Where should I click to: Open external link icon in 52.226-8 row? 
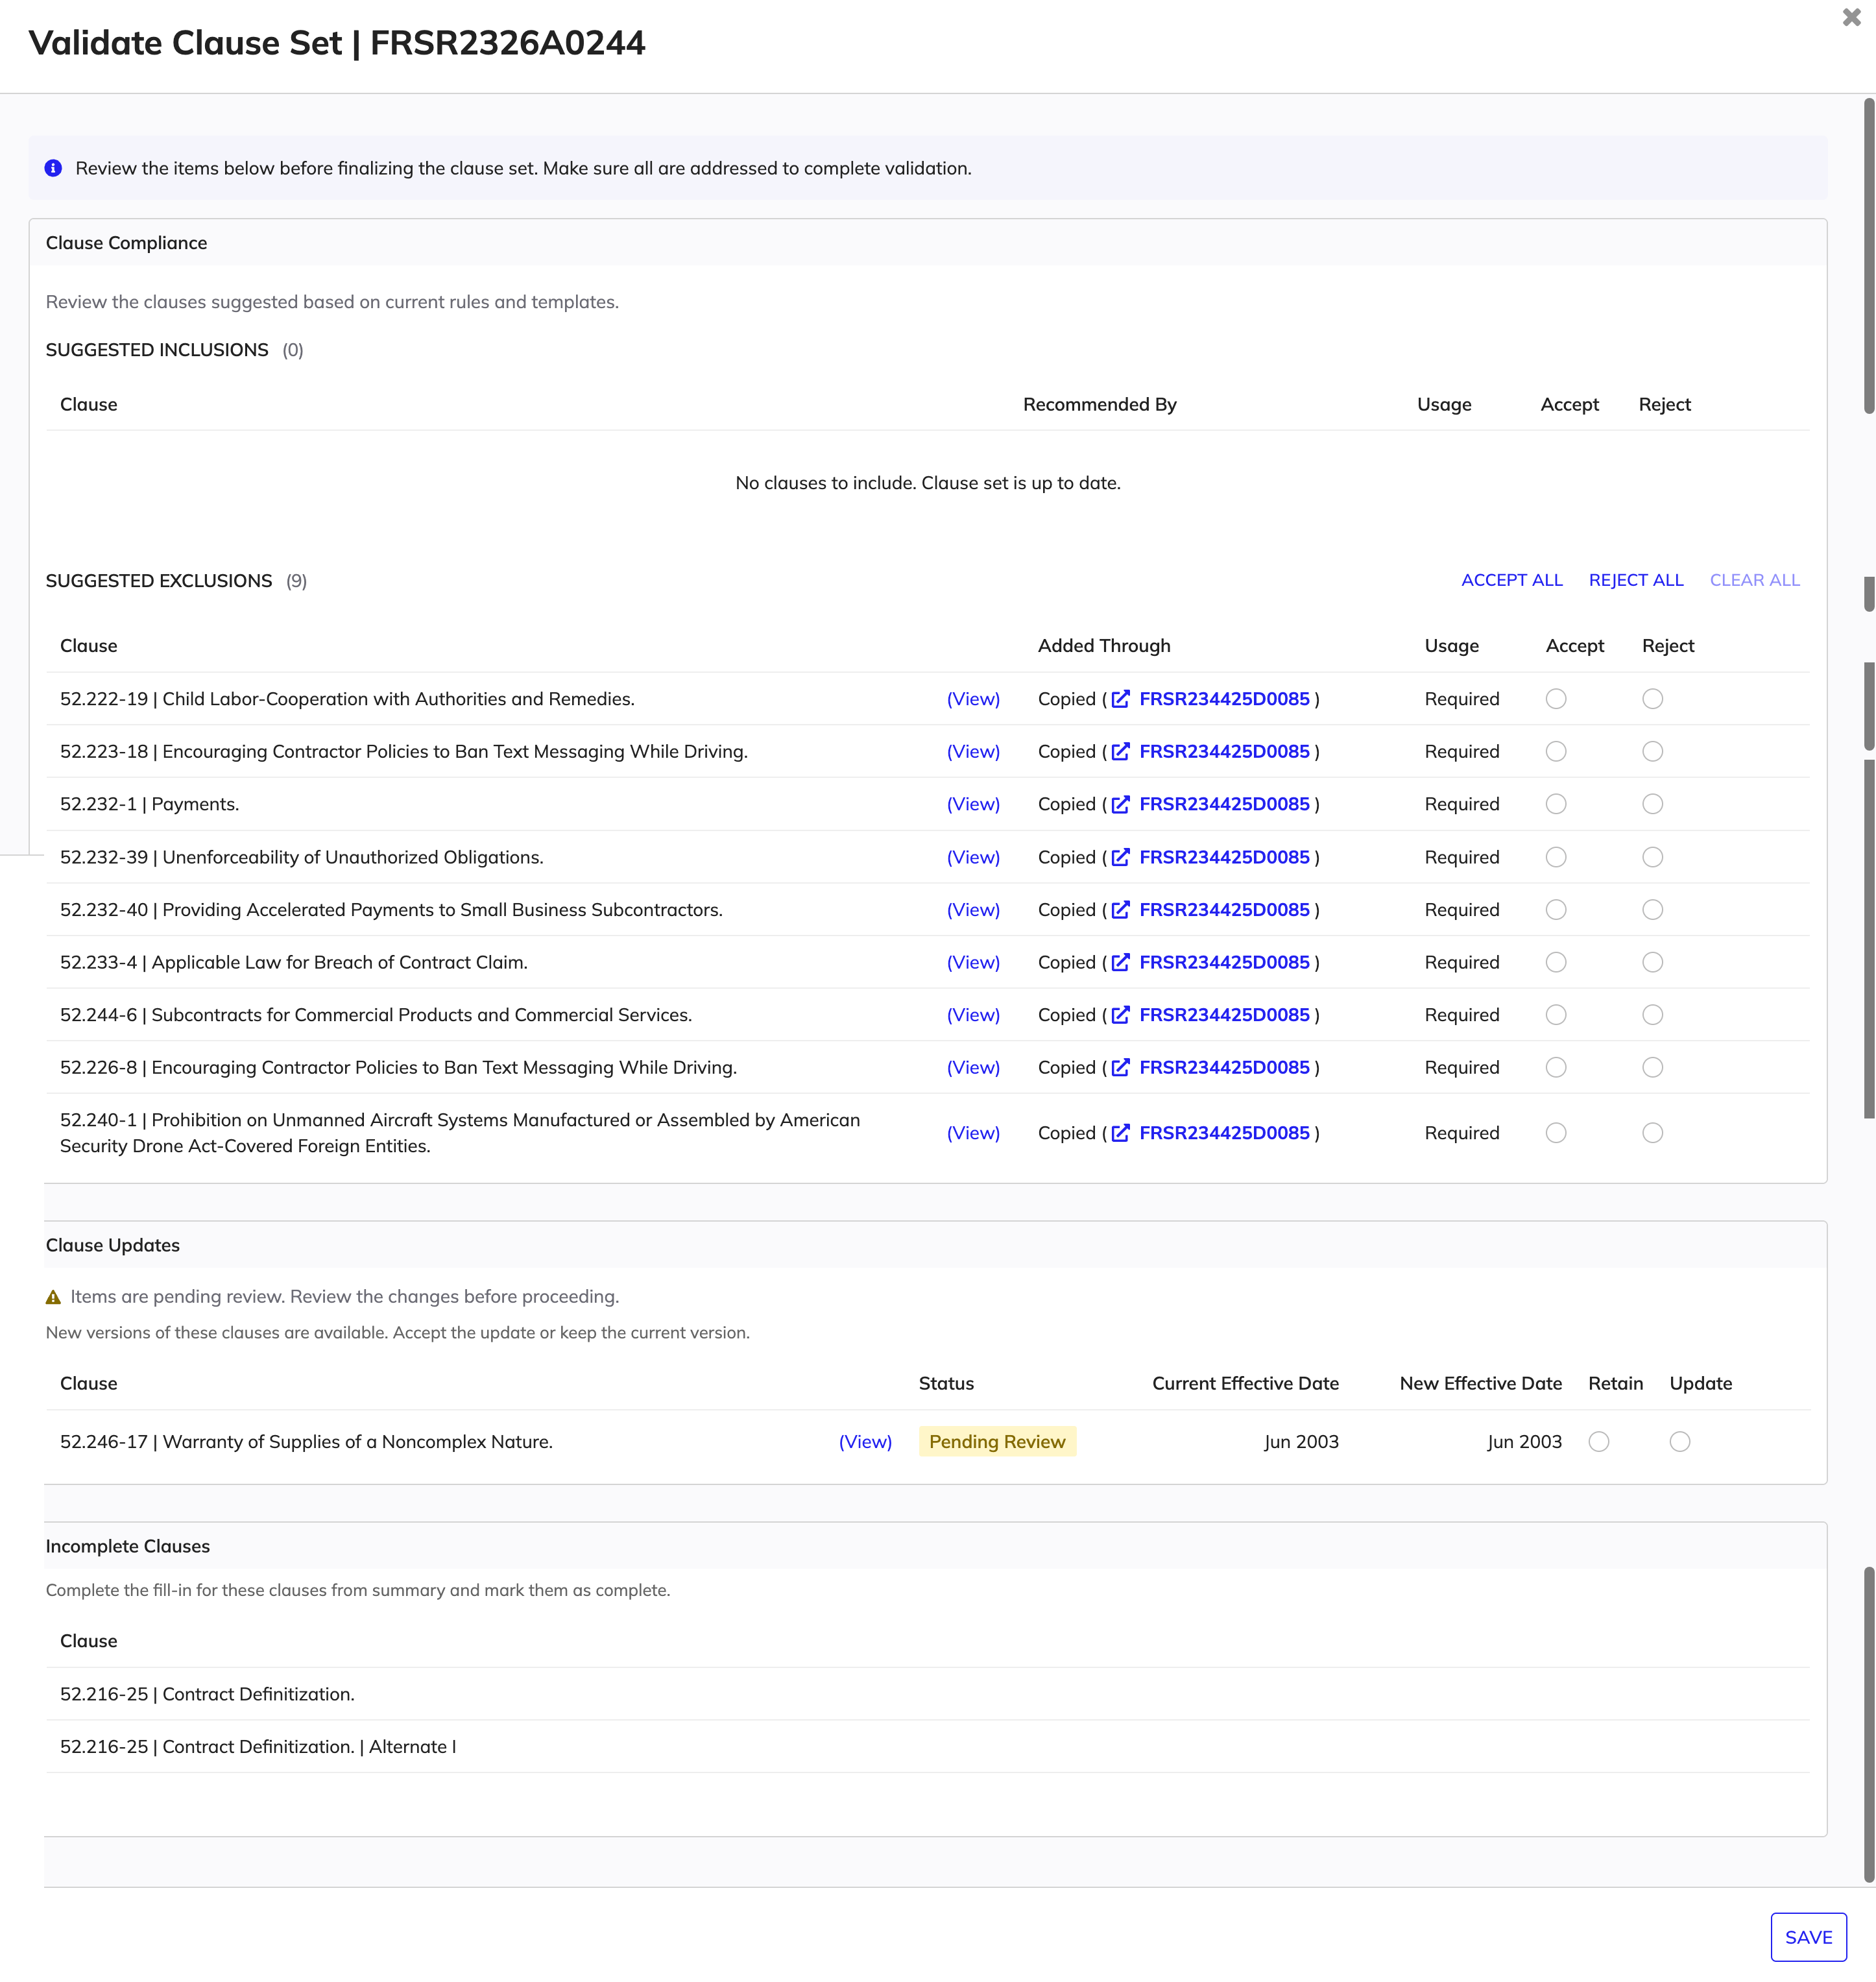pyautogui.click(x=1121, y=1068)
